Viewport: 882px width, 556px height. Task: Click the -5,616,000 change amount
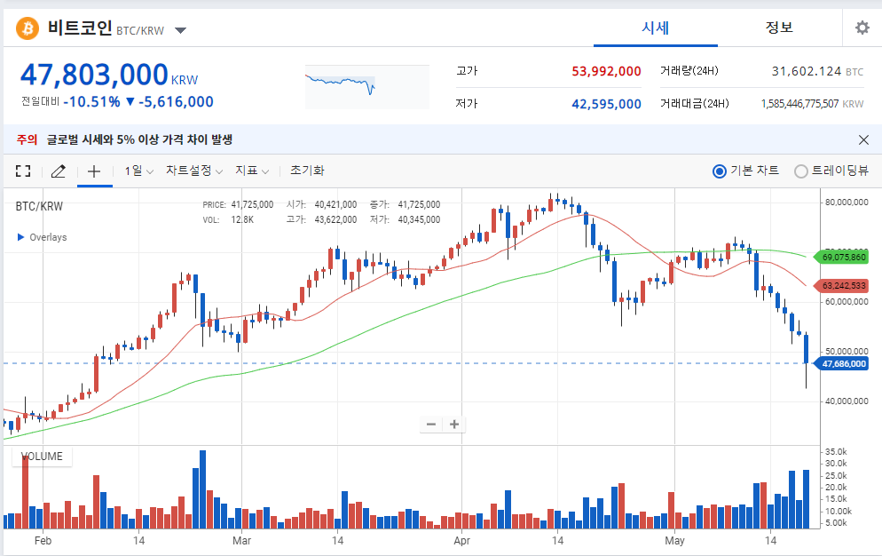[176, 102]
